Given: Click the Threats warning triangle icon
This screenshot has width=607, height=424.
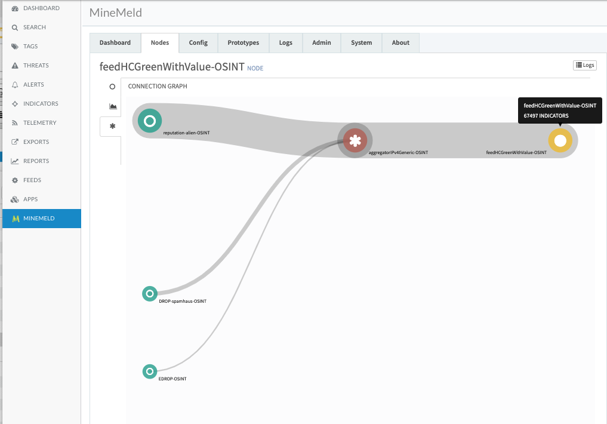Looking at the screenshot, I should pos(15,66).
